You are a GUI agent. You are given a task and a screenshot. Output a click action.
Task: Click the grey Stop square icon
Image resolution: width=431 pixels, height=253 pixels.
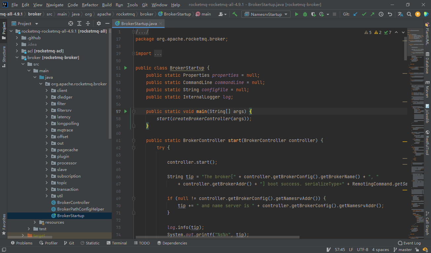pyautogui.click(x=334, y=14)
